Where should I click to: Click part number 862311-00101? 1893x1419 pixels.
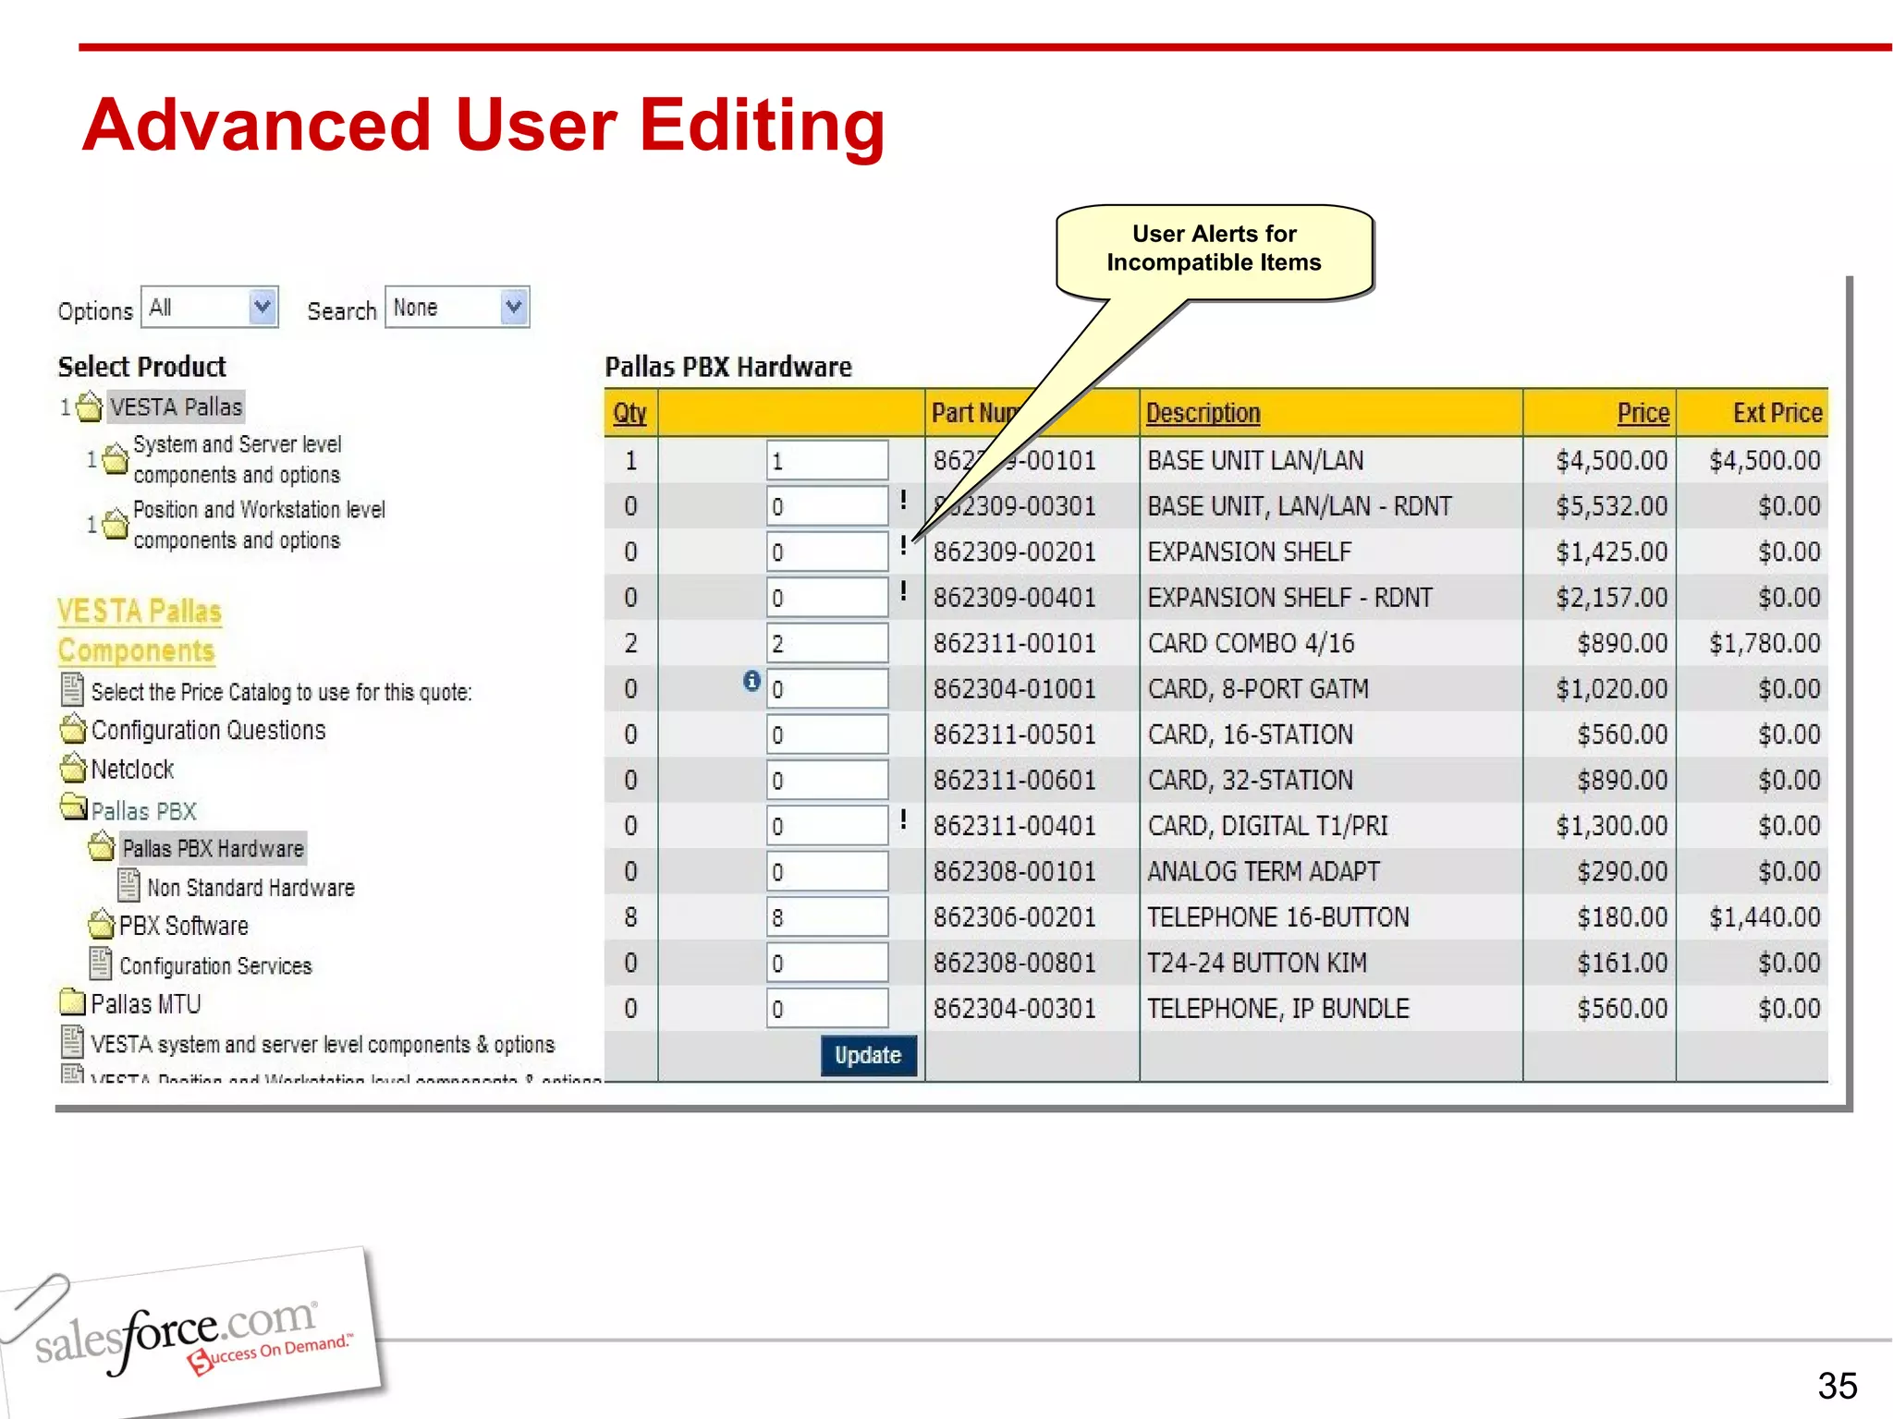[x=1014, y=643]
